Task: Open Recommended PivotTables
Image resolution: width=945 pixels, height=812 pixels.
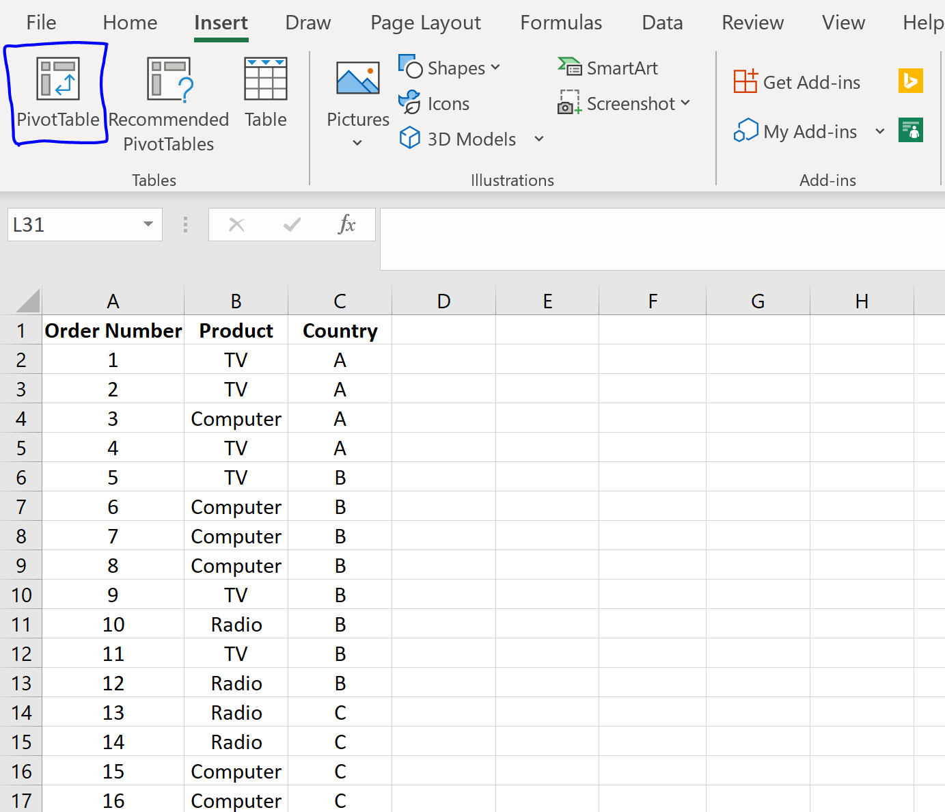Action: pyautogui.click(x=168, y=103)
